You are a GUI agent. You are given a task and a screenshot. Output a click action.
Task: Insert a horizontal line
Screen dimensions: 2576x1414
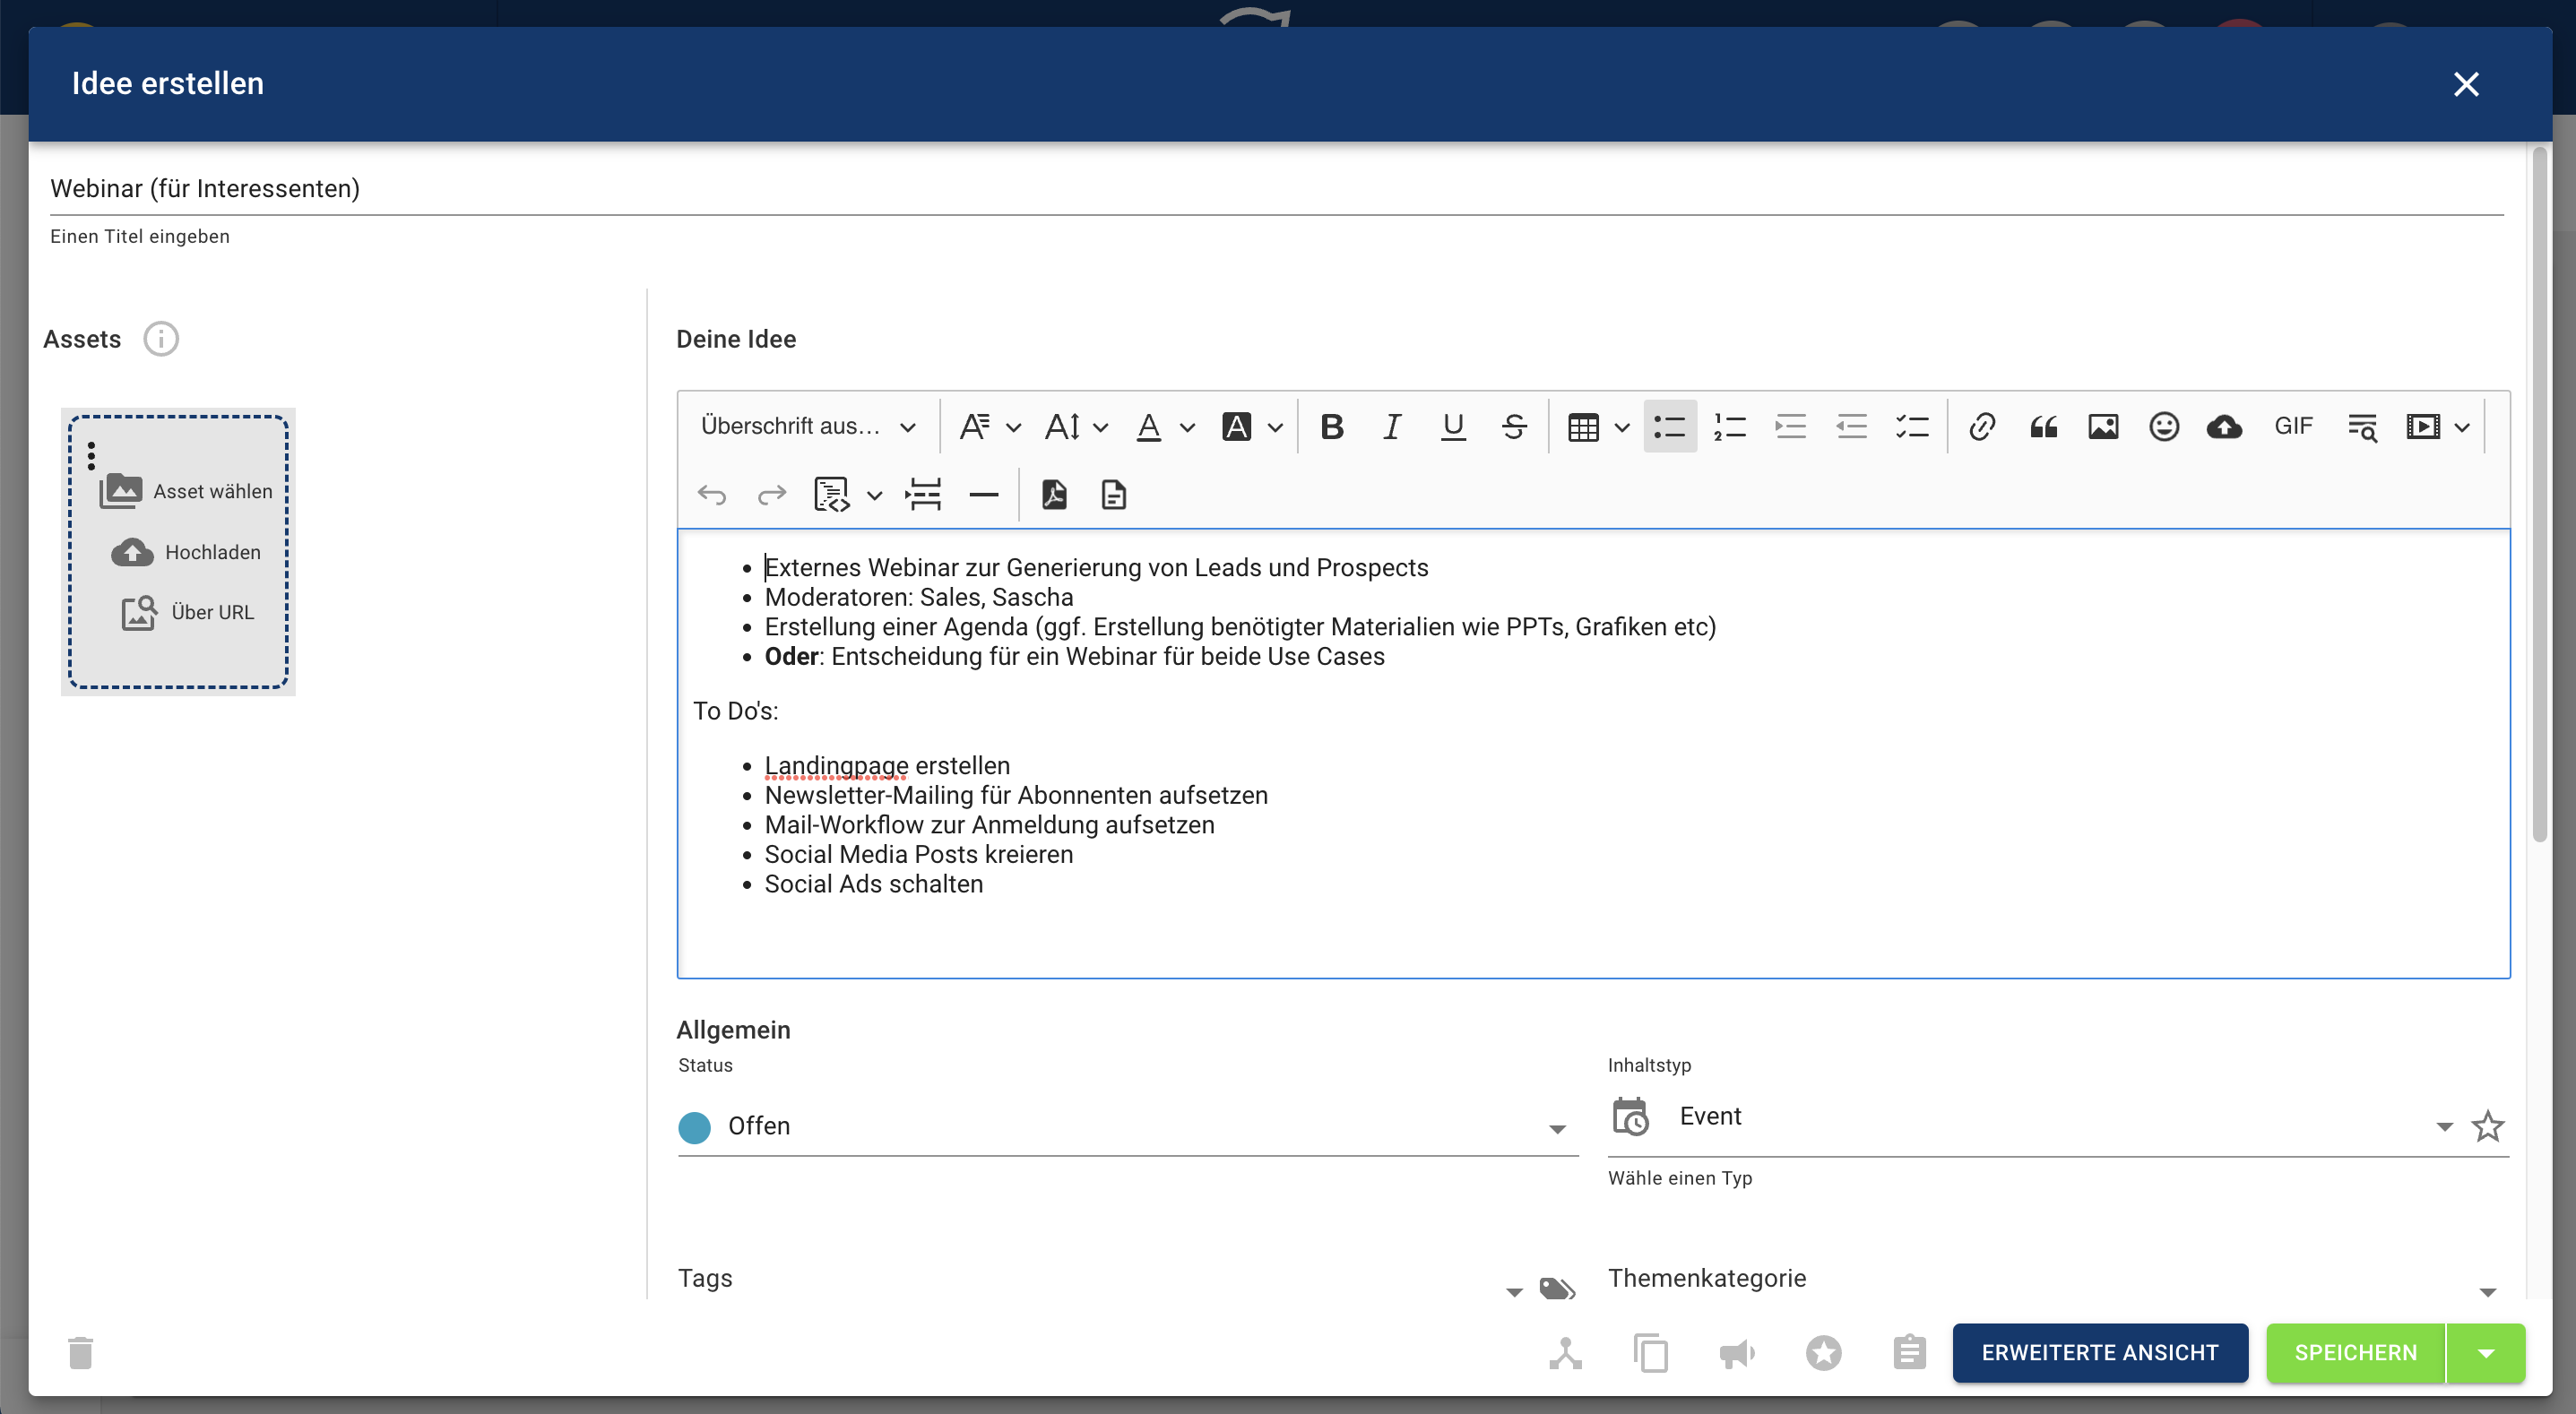[x=984, y=495]
